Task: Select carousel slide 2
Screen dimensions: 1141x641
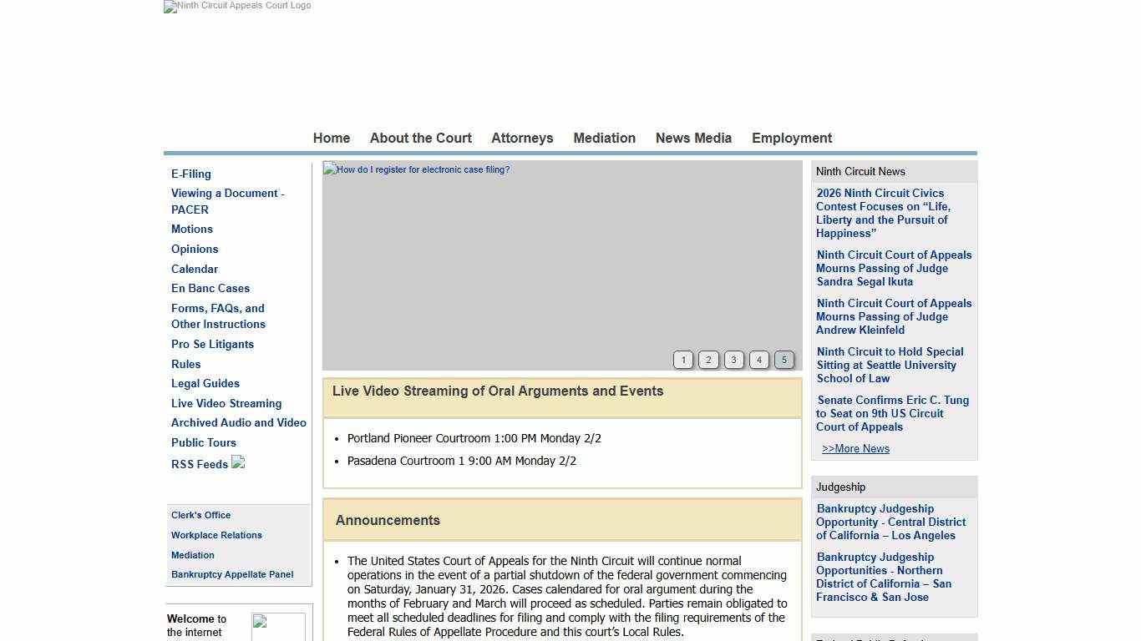Action: pos(708,360)
